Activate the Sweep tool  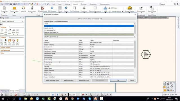(66, 9)
